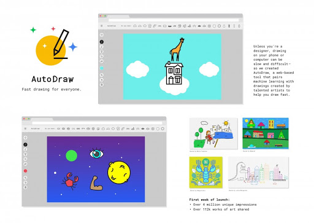Delete the drawing in the space window
This screenshot has width=314, height=223.
click(25, 187)
